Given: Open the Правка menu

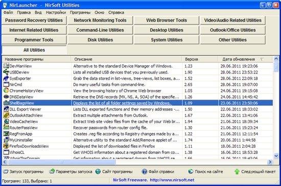Looking at the screenshot, I should coord(24,13).
